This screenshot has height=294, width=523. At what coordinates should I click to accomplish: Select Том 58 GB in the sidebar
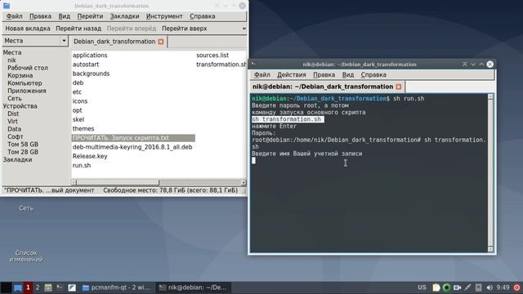[x=23, y=145]
